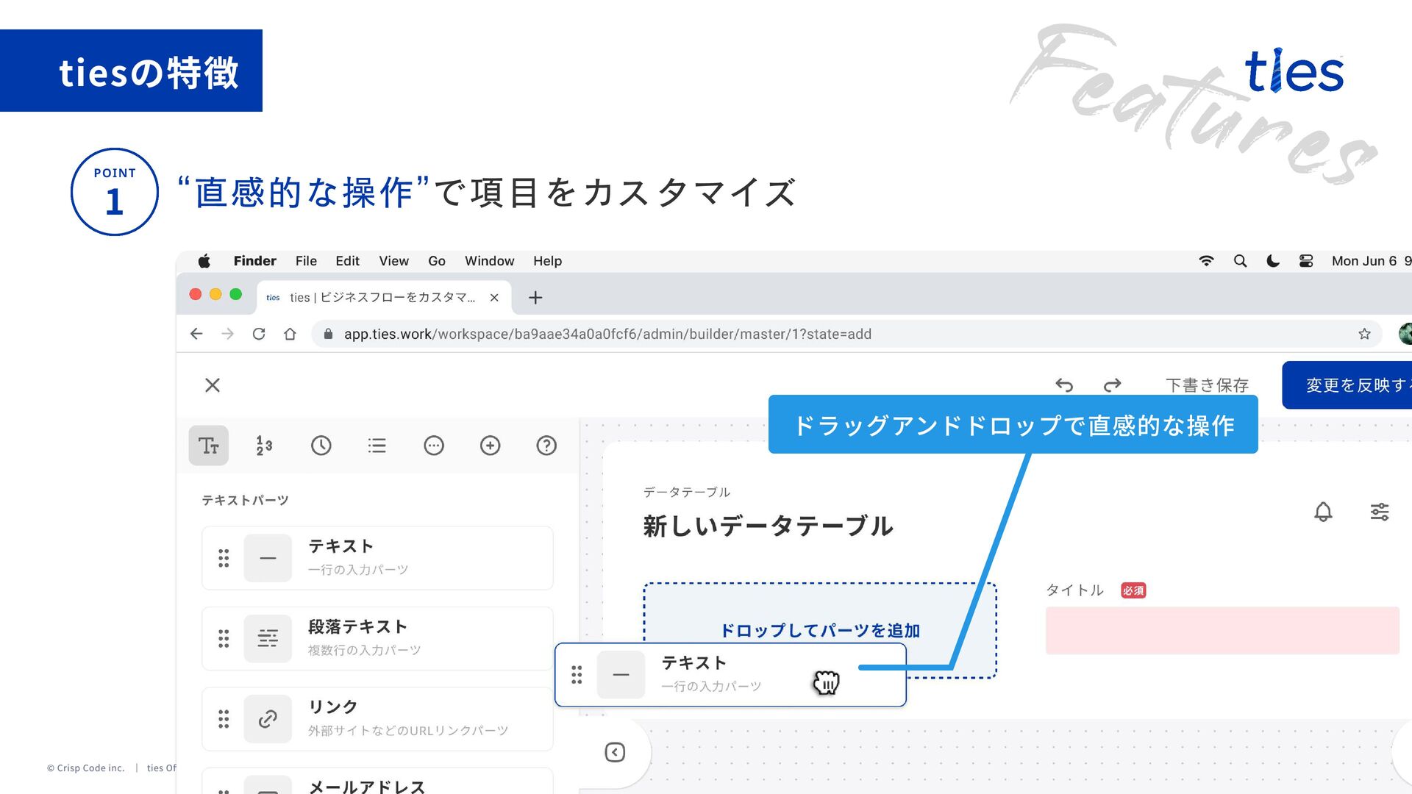
Task: Click the pink タイトル input field
Action: pyautogui.click(x=1222, y=630)
